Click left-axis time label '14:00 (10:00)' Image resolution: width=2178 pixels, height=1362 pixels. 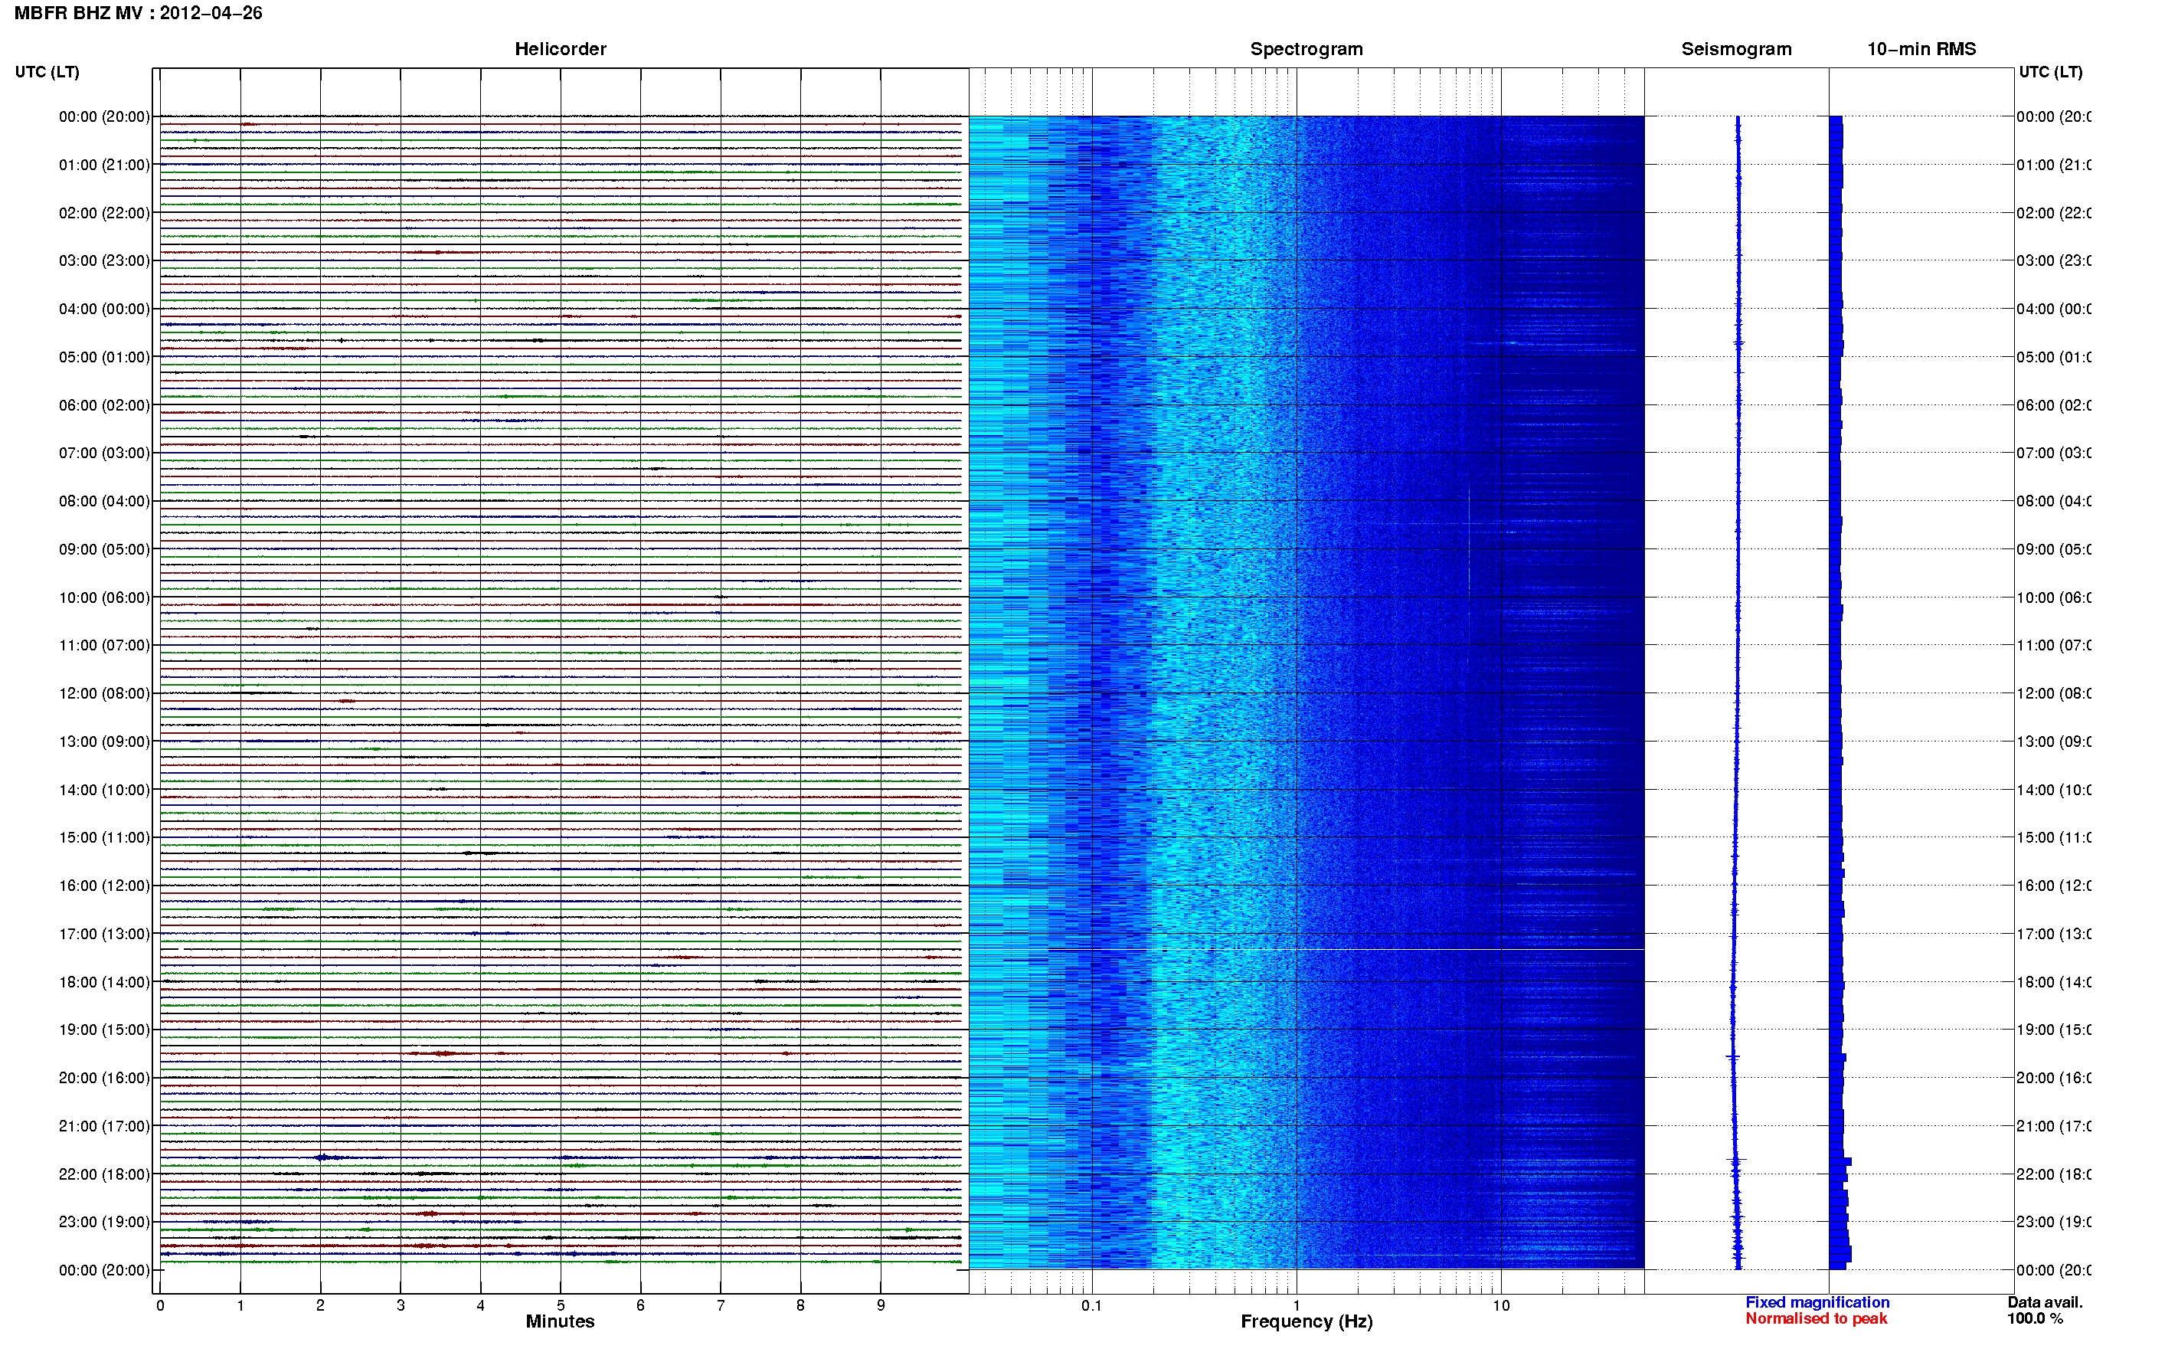104,791
